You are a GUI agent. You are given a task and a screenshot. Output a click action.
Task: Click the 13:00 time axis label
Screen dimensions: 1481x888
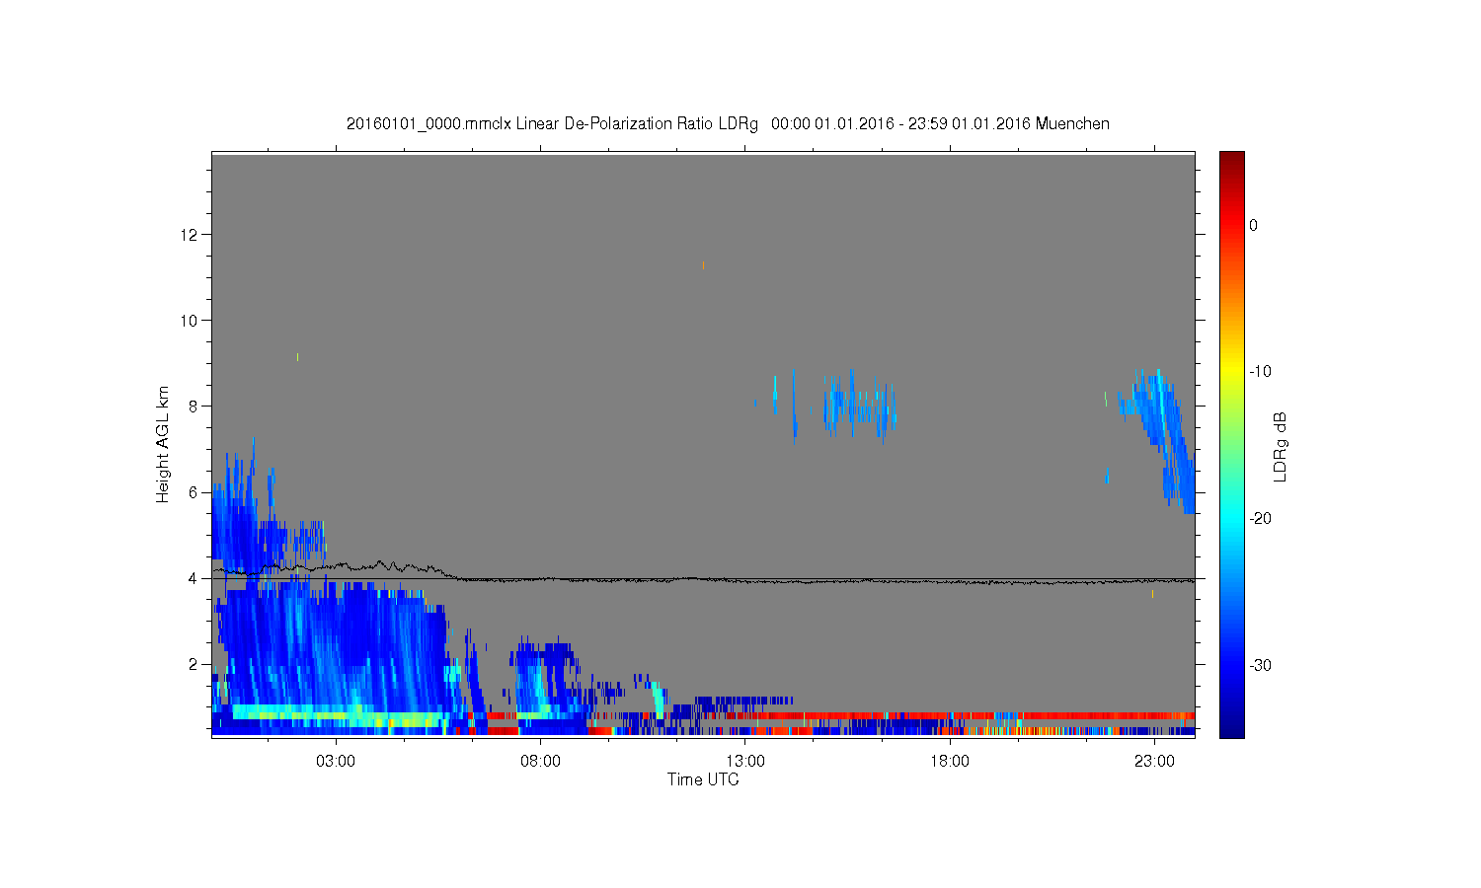click(745, 762)
